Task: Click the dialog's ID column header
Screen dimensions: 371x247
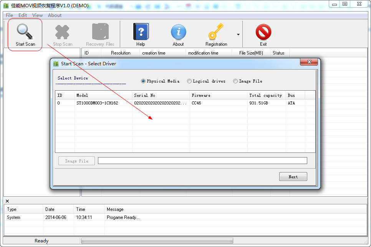Action: [x=65, y=95]
